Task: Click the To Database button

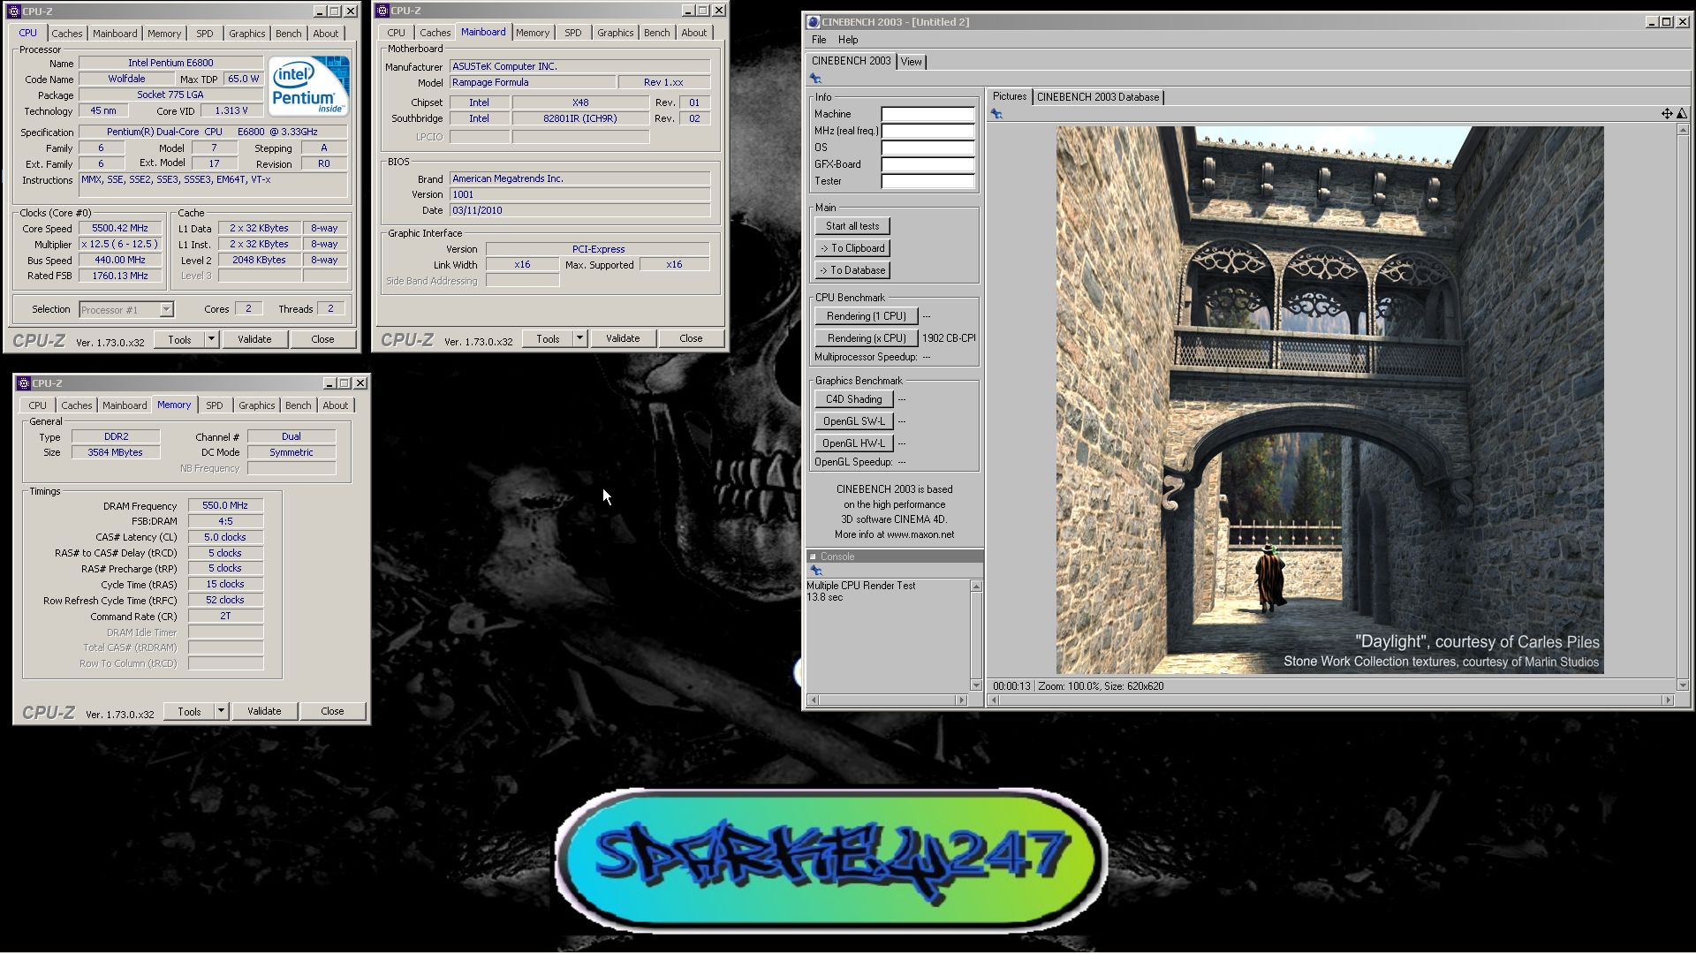Action: point(852,270)
